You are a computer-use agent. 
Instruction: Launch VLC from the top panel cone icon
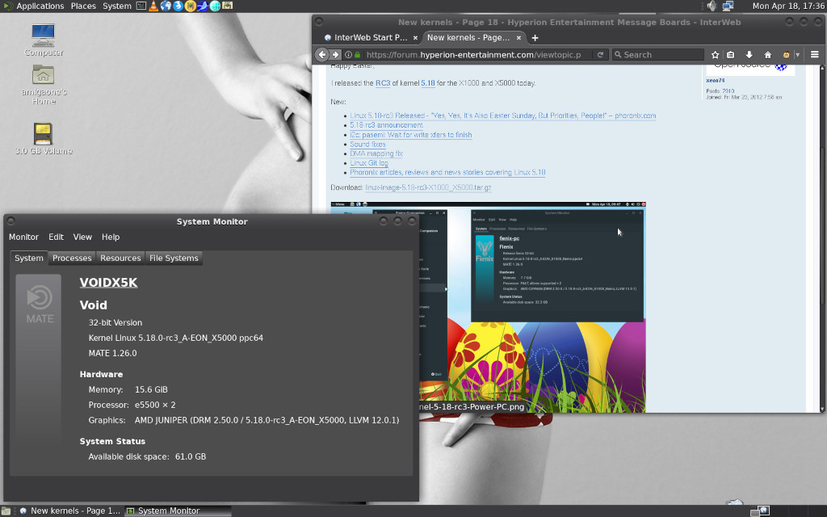(153, 6)
